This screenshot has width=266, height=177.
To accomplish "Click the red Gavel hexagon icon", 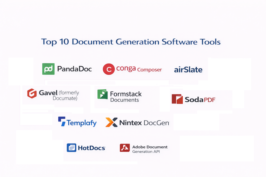I will pos(32,93).
